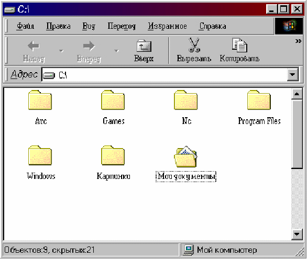
Task: Click the Назад back button
Action: point(34,51)
